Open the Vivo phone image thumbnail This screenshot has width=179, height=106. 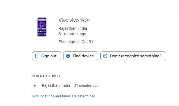click(x=42, y=27)
